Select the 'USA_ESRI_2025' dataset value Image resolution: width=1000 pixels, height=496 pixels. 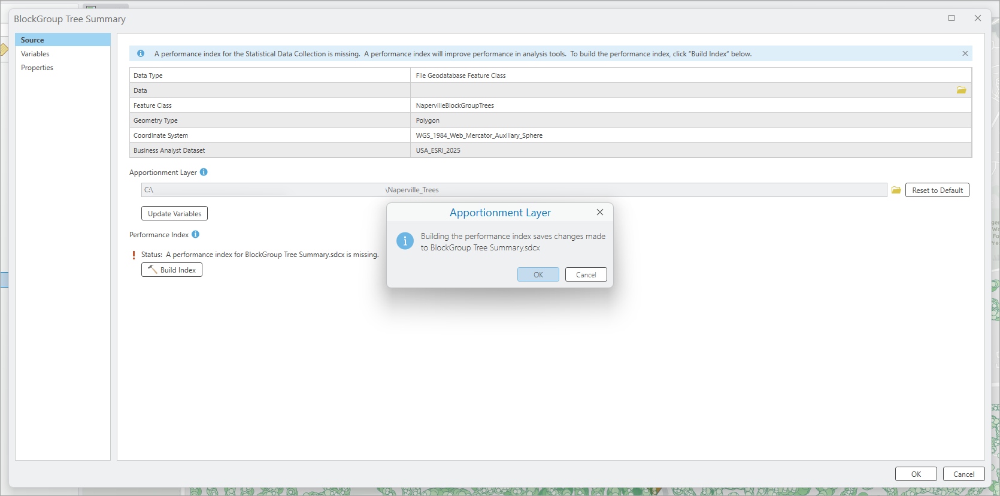[x=691, y=150]
